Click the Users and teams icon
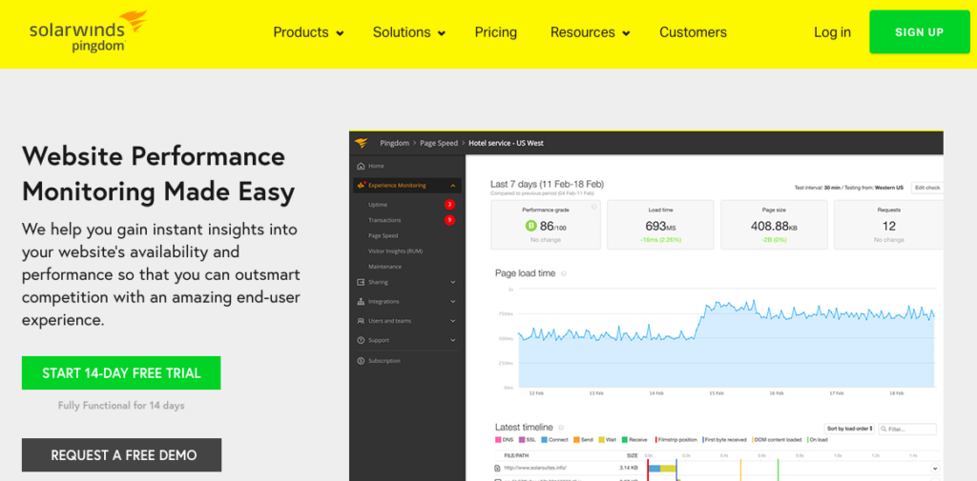Image resolution: width=977 pixels, height=481 pixels. coord(360,320)
